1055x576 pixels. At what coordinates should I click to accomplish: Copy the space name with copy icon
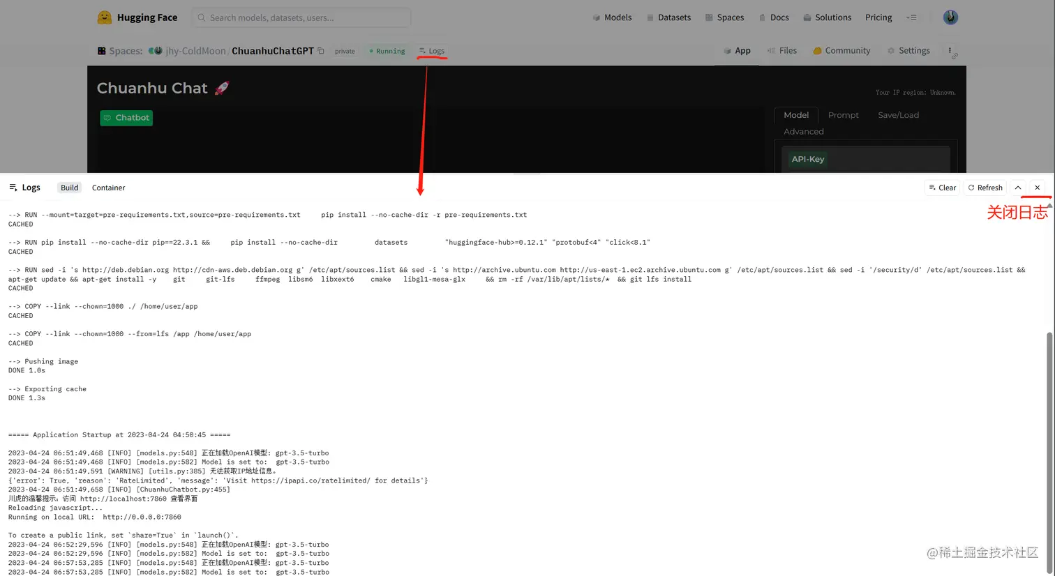321,51
